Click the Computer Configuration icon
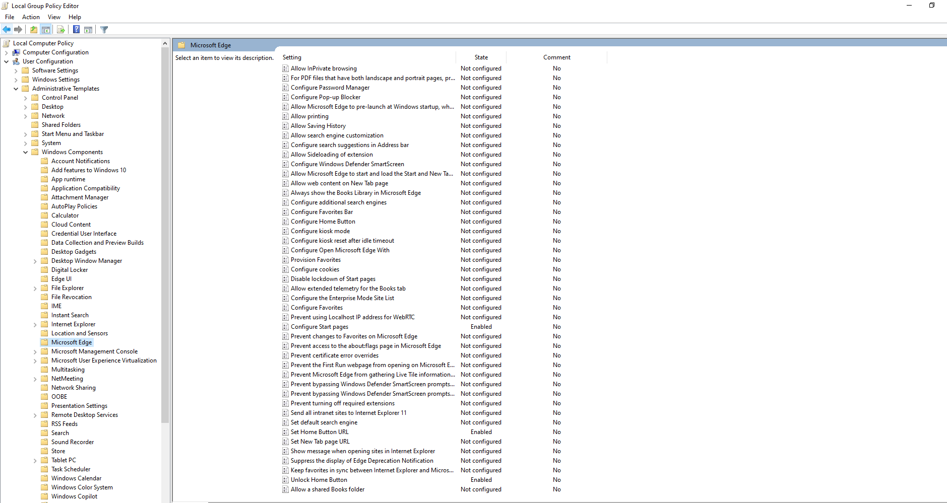947x503 pixels. (x=16, y=52)
